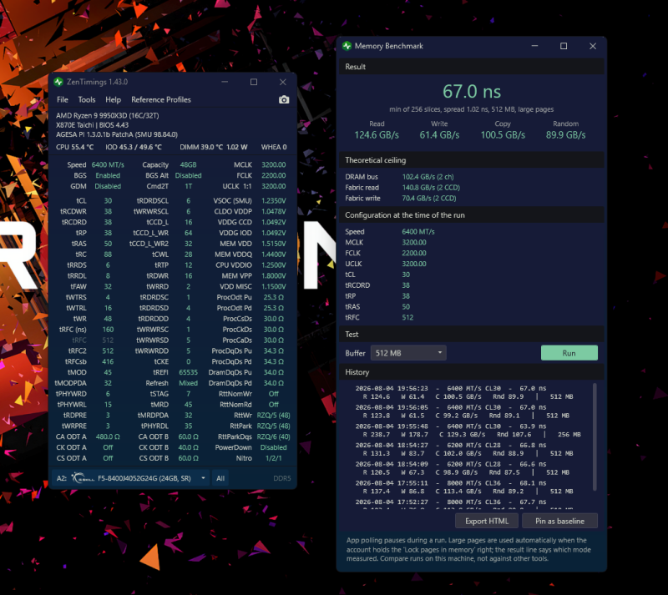Click the Random 89.9 GB/s value

click(566, 135)
